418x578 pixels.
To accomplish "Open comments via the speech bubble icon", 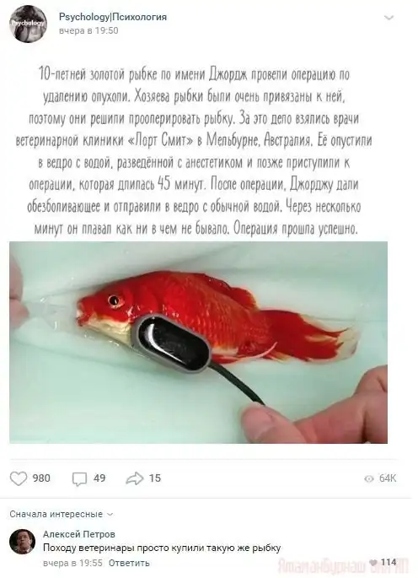I will 79,478.
